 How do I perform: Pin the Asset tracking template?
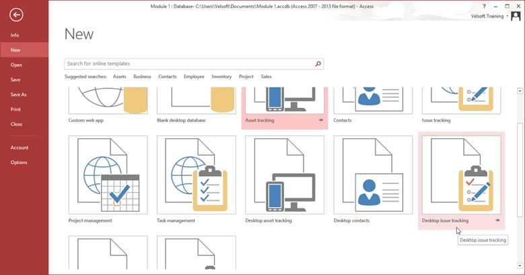(320, 121)
